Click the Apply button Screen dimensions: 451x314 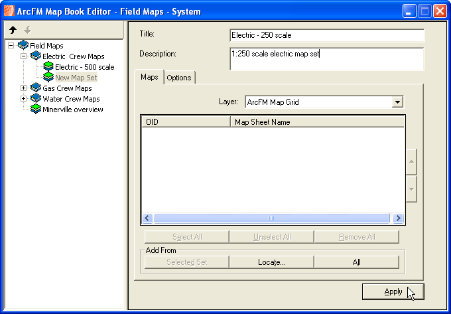[393, 292]
